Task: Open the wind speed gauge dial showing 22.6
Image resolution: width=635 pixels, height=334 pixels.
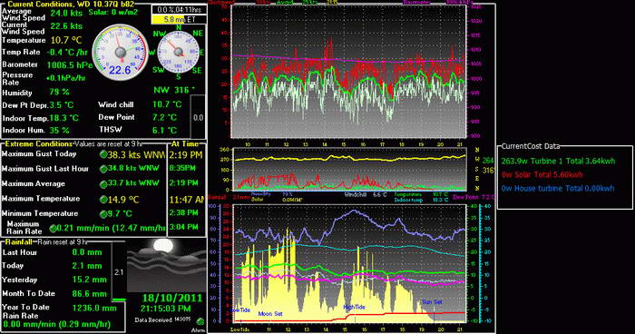Action: click(x=121, y=53)
